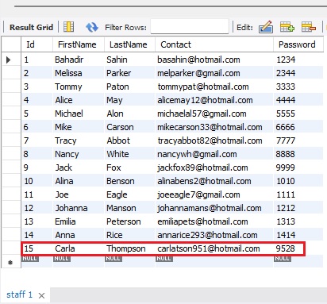The height and width of the screenshot is (304, 327).
Task: Select the contact cell tommypat@hotmail.com
Action: point(214,87)
